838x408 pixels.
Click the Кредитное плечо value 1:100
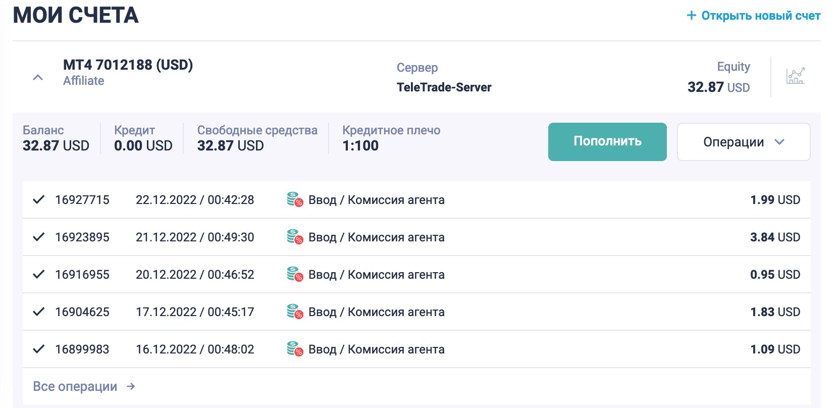[x=360, y=146]
